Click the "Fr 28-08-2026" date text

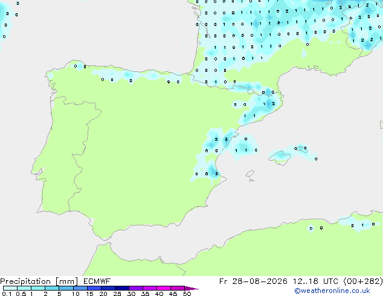point(253,282)
